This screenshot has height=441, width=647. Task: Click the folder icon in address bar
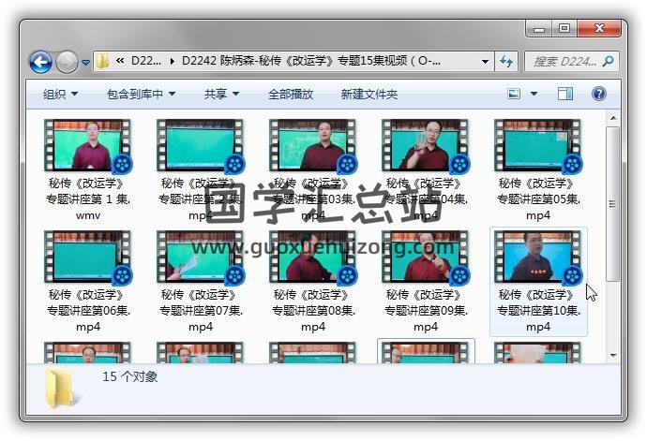tap(102, 62)
